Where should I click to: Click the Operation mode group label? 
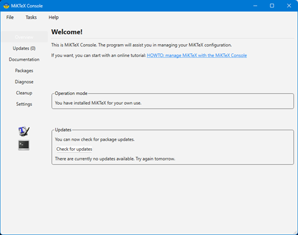pyautogui.click(x=71, y=94)
